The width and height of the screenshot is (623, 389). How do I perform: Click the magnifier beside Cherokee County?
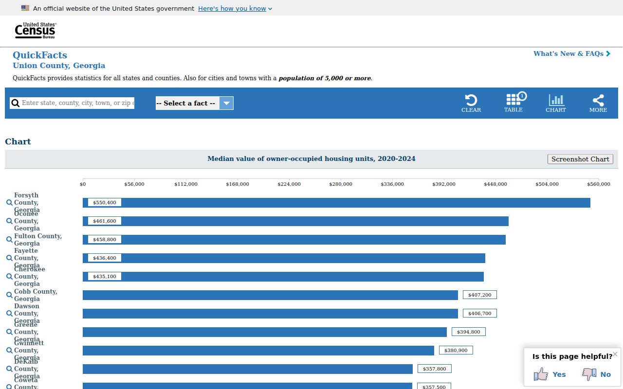(9, 277)
